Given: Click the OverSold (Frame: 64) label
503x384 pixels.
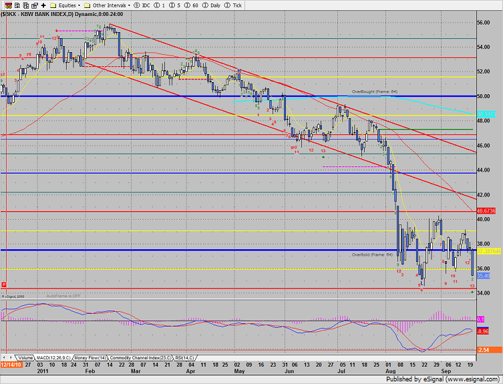Looking at the screenshot, I should 372,254.
